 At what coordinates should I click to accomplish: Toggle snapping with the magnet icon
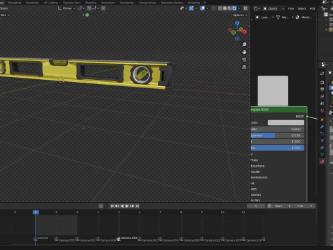click(x=89, y=8)
